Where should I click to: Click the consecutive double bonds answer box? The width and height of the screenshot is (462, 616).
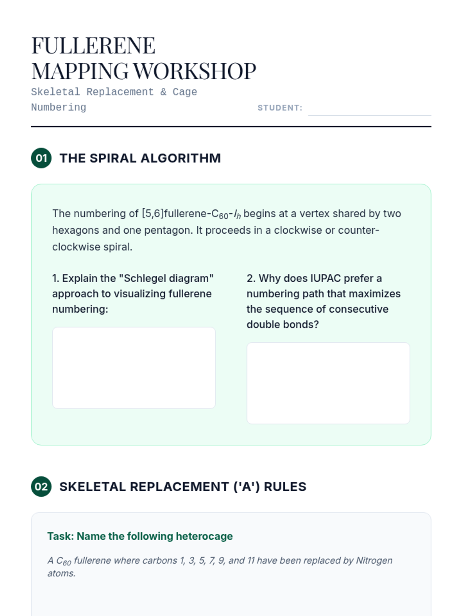click(x=328, y=383)
